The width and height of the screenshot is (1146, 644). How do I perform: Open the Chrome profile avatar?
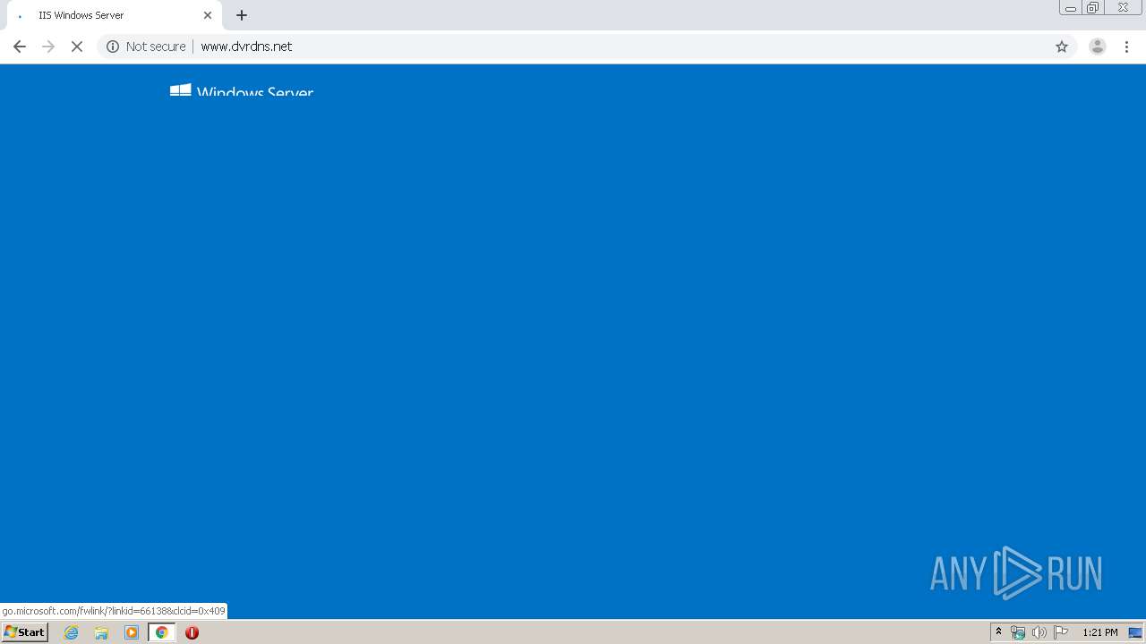pyautogui.click(x=1097, y=47)
